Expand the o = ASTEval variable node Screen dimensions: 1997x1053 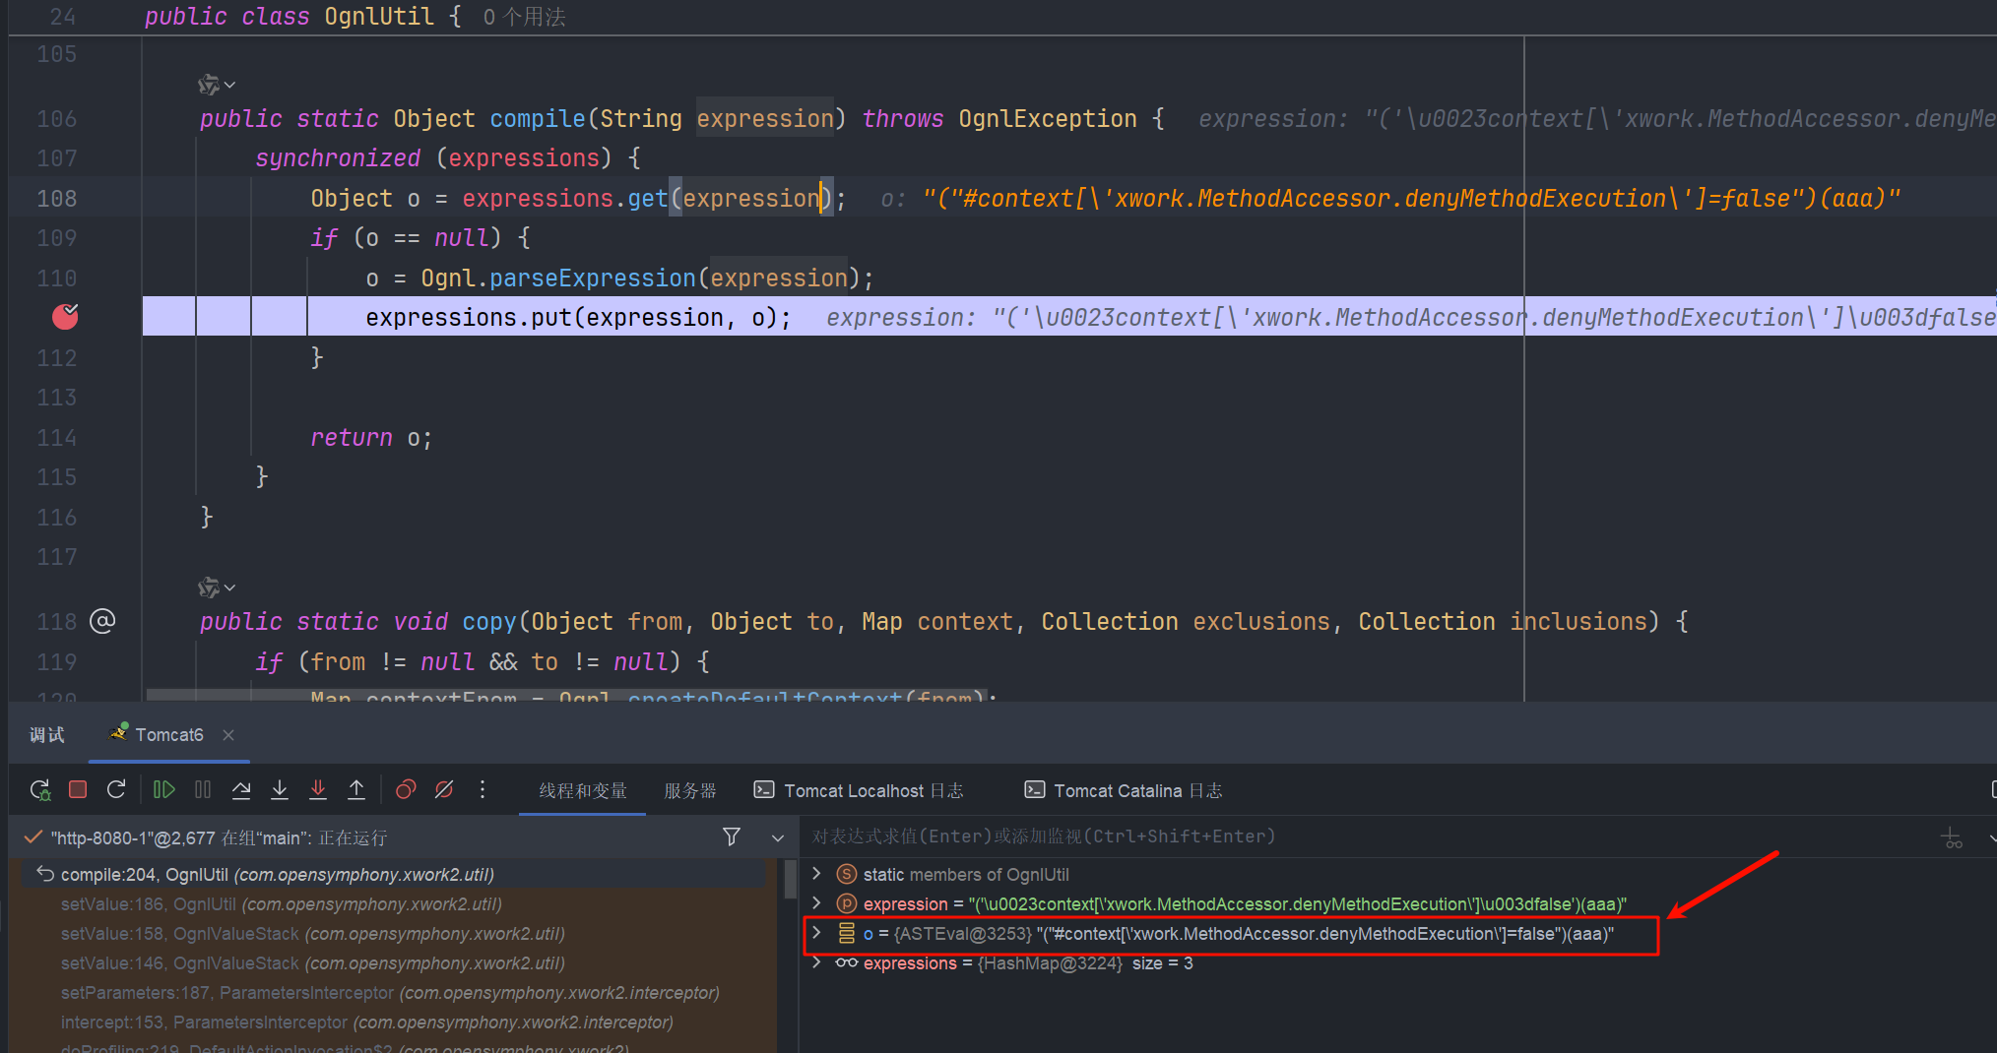click(x=816, y=933)
